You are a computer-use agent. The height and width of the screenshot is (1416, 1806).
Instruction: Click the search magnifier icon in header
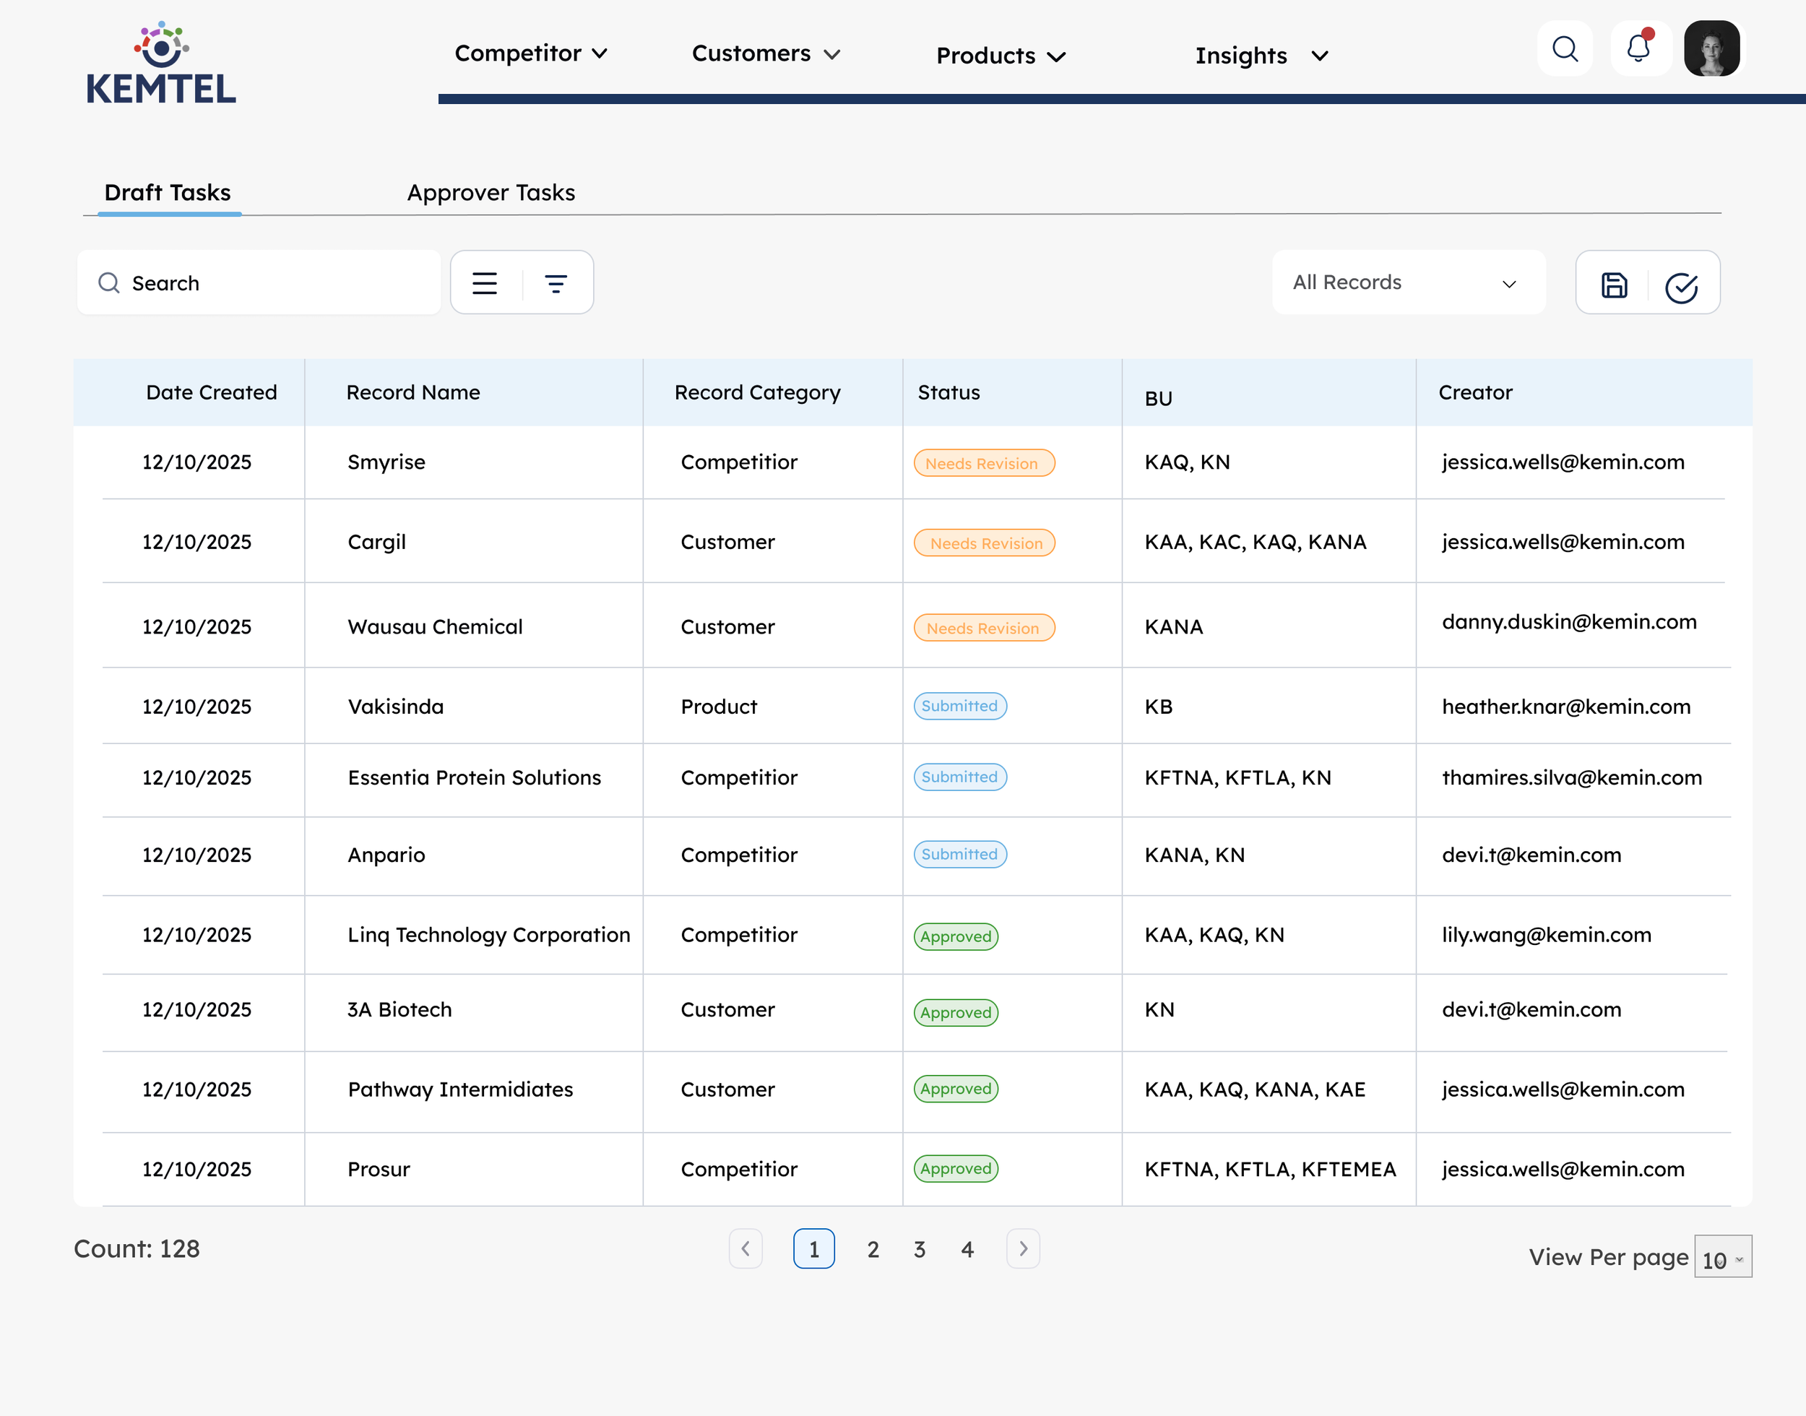1564,49
